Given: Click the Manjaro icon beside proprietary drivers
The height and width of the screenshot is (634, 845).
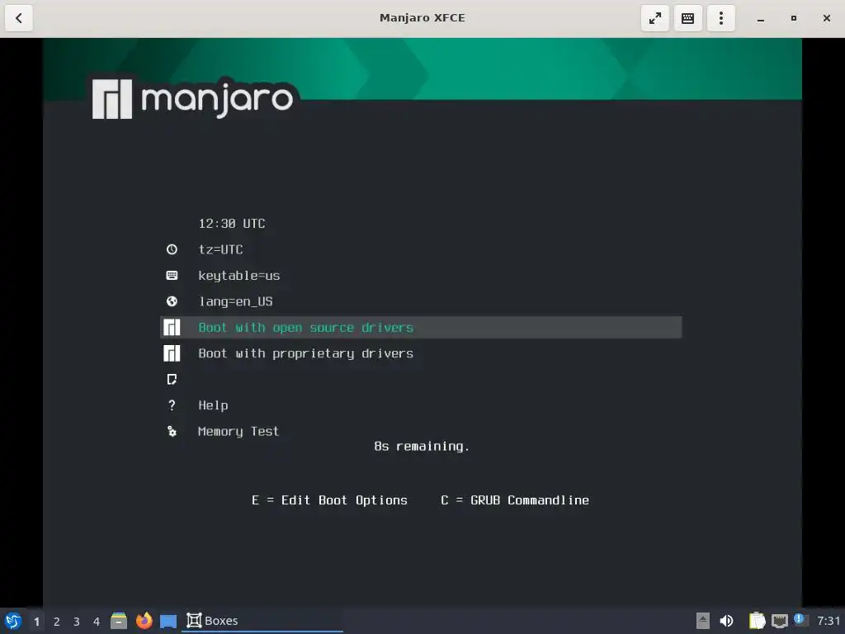Looking at the screenshot, I should tap(172, 353).
